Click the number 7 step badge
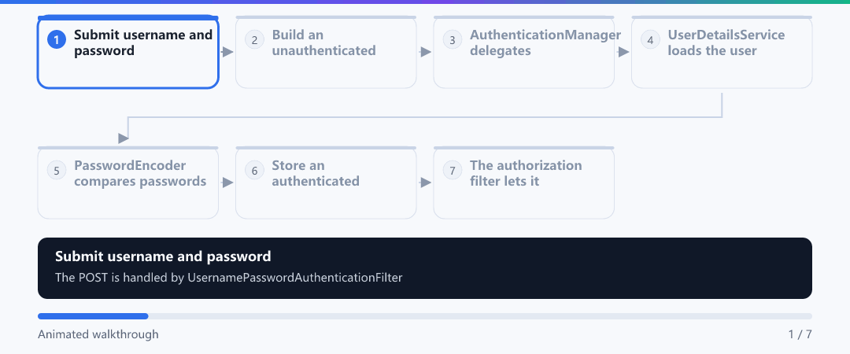The image size is (850, 354). click(452, 170)
